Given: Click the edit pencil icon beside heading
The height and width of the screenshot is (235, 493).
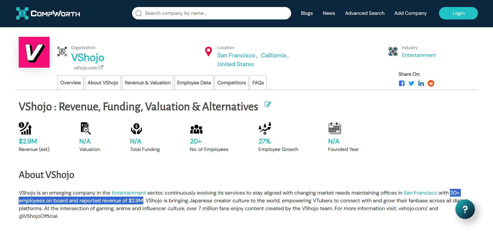Looking at the screenshot, I should tap(268, 104).
